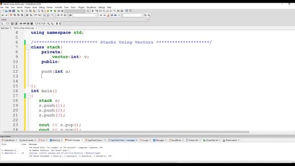295x166 pixels.
Task: Open Find using the magnifier toolbar icon
Action: [x=39, y=11]
